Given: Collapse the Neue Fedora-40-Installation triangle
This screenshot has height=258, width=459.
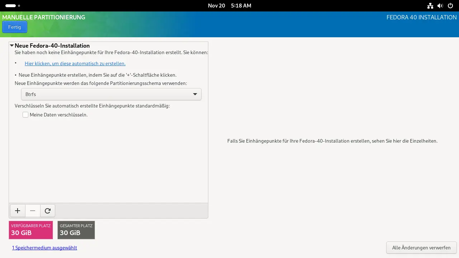Looking at the screenshot, I should [x=12, y=46].
